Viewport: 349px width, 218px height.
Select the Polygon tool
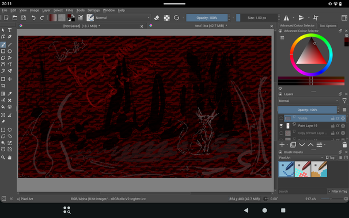3,58
